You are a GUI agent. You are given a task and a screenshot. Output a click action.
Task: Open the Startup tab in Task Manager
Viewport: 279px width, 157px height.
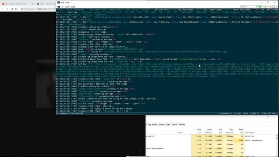162,125
